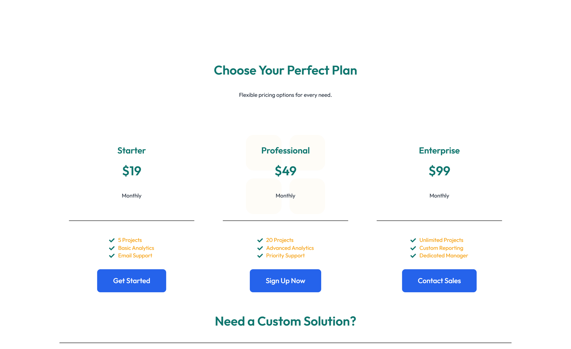This screenshot has height=349, width=571.
Task: Click the checkmark icon beside "Advanced Analytics"
Action: coord(260,248)
